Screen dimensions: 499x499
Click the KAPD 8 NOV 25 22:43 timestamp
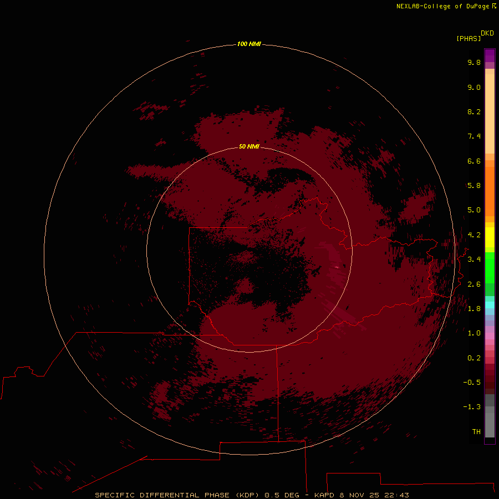tap(361, 495)
